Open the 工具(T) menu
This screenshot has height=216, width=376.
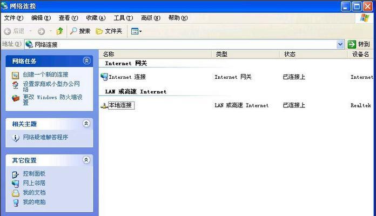pyautogui.click(x=123, y=18)
